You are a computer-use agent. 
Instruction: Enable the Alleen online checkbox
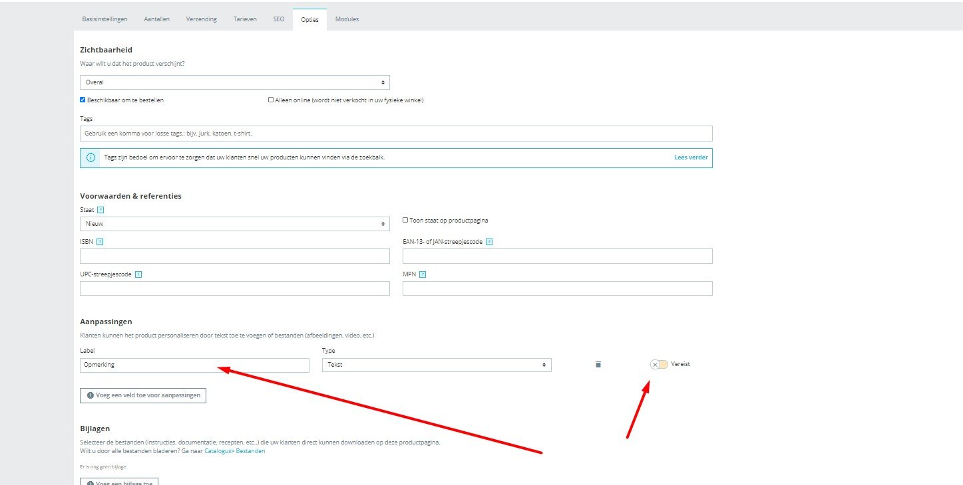271,100
